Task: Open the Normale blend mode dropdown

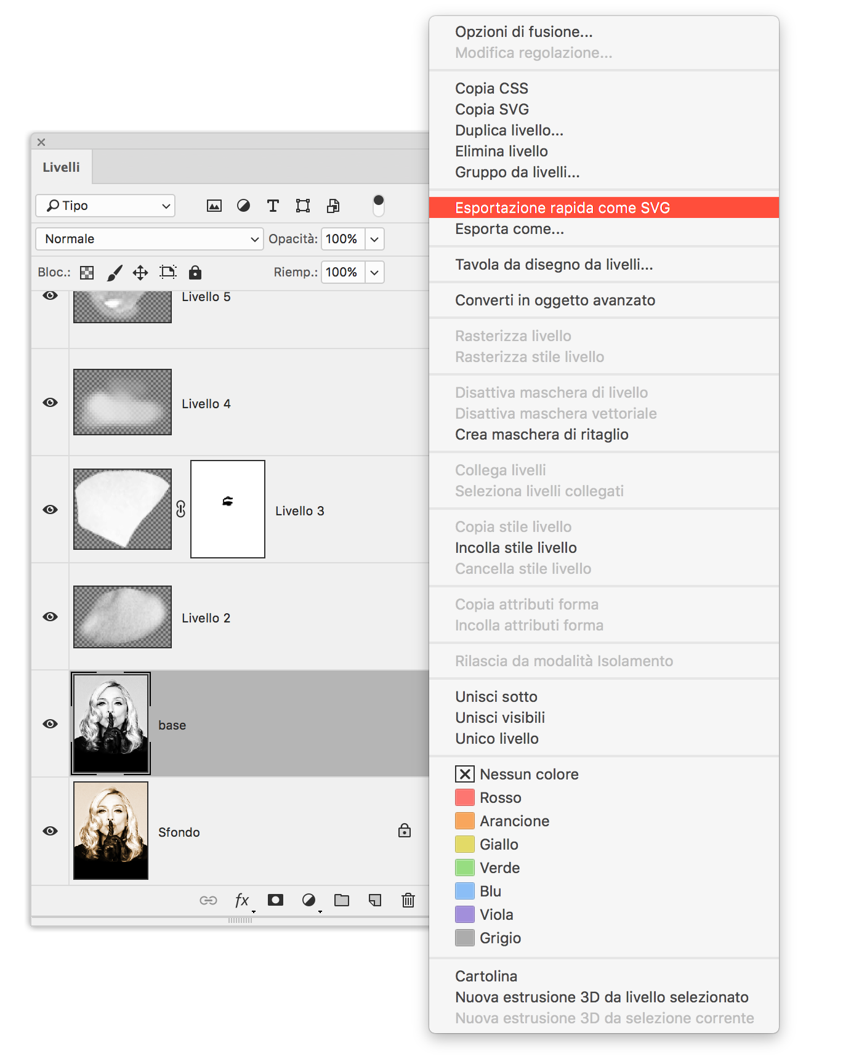Action: coord(149,239)
